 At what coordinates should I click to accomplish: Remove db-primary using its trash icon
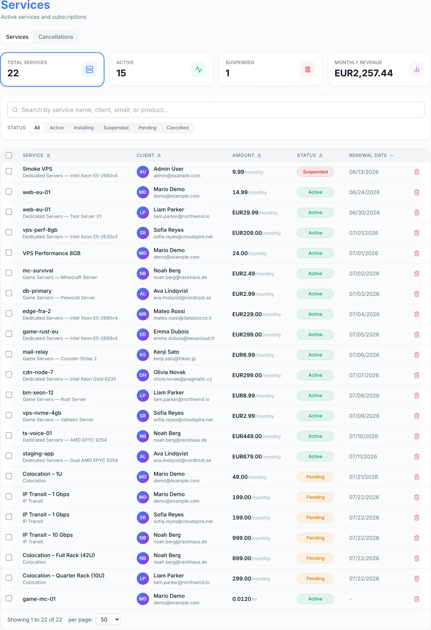(417, 294)
